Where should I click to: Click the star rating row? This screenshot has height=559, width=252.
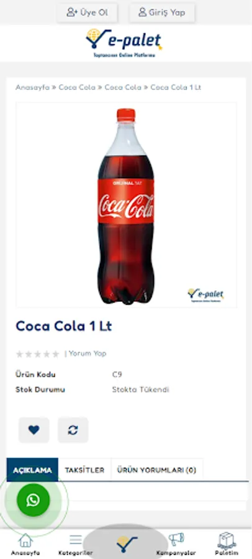tap(37, 354)
